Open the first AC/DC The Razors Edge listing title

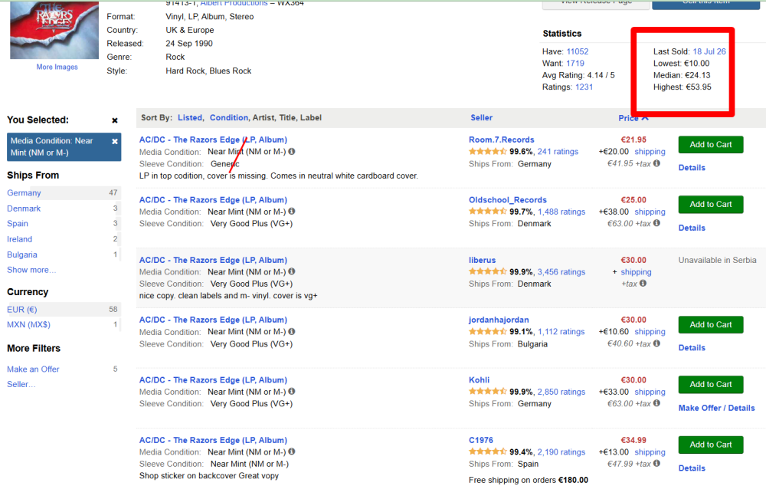click(213, 140)
